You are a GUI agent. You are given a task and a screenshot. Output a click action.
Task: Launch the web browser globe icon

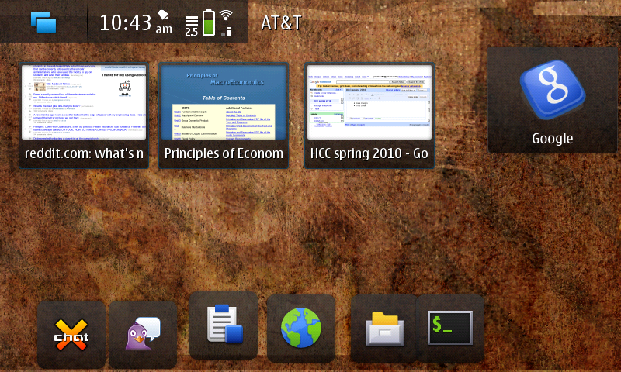click(301, 327)
